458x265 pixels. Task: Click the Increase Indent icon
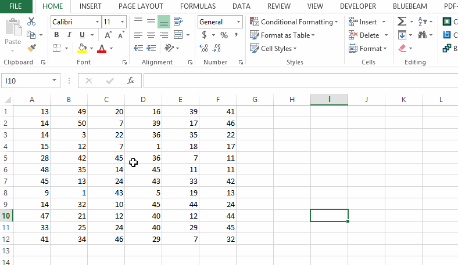tap(152, 48)
